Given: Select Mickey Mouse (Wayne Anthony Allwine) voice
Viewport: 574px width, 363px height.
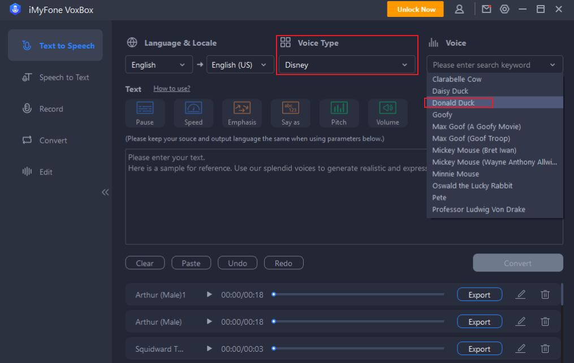Looking at the screenshot, I should (495, 162).
